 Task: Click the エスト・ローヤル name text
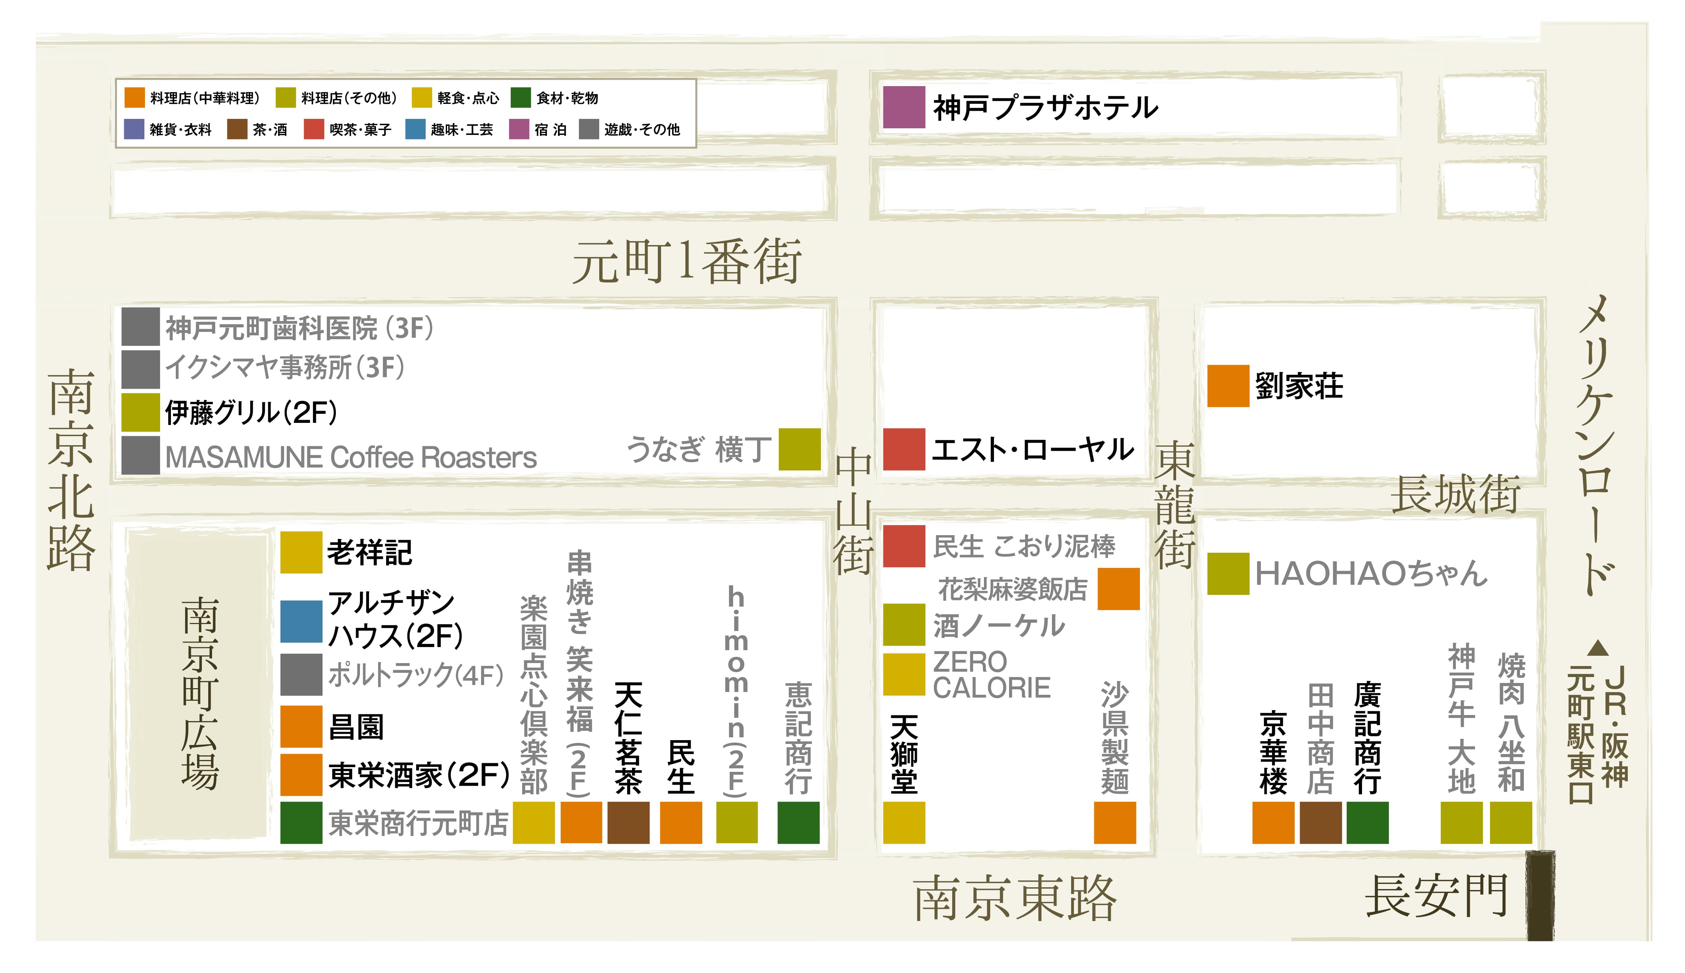coord(1033,449)
